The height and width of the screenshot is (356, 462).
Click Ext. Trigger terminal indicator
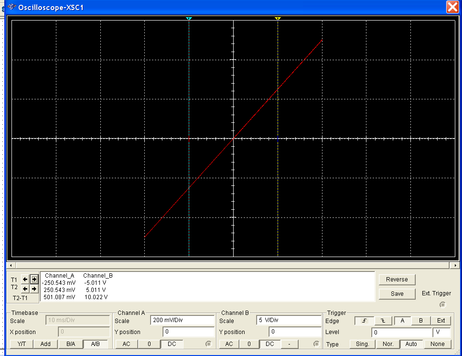coord(442,305)
